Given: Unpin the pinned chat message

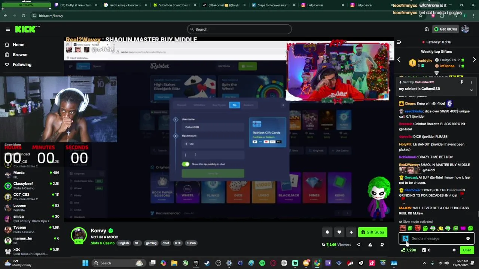Looking at the screenshot, I should [462, 82].
